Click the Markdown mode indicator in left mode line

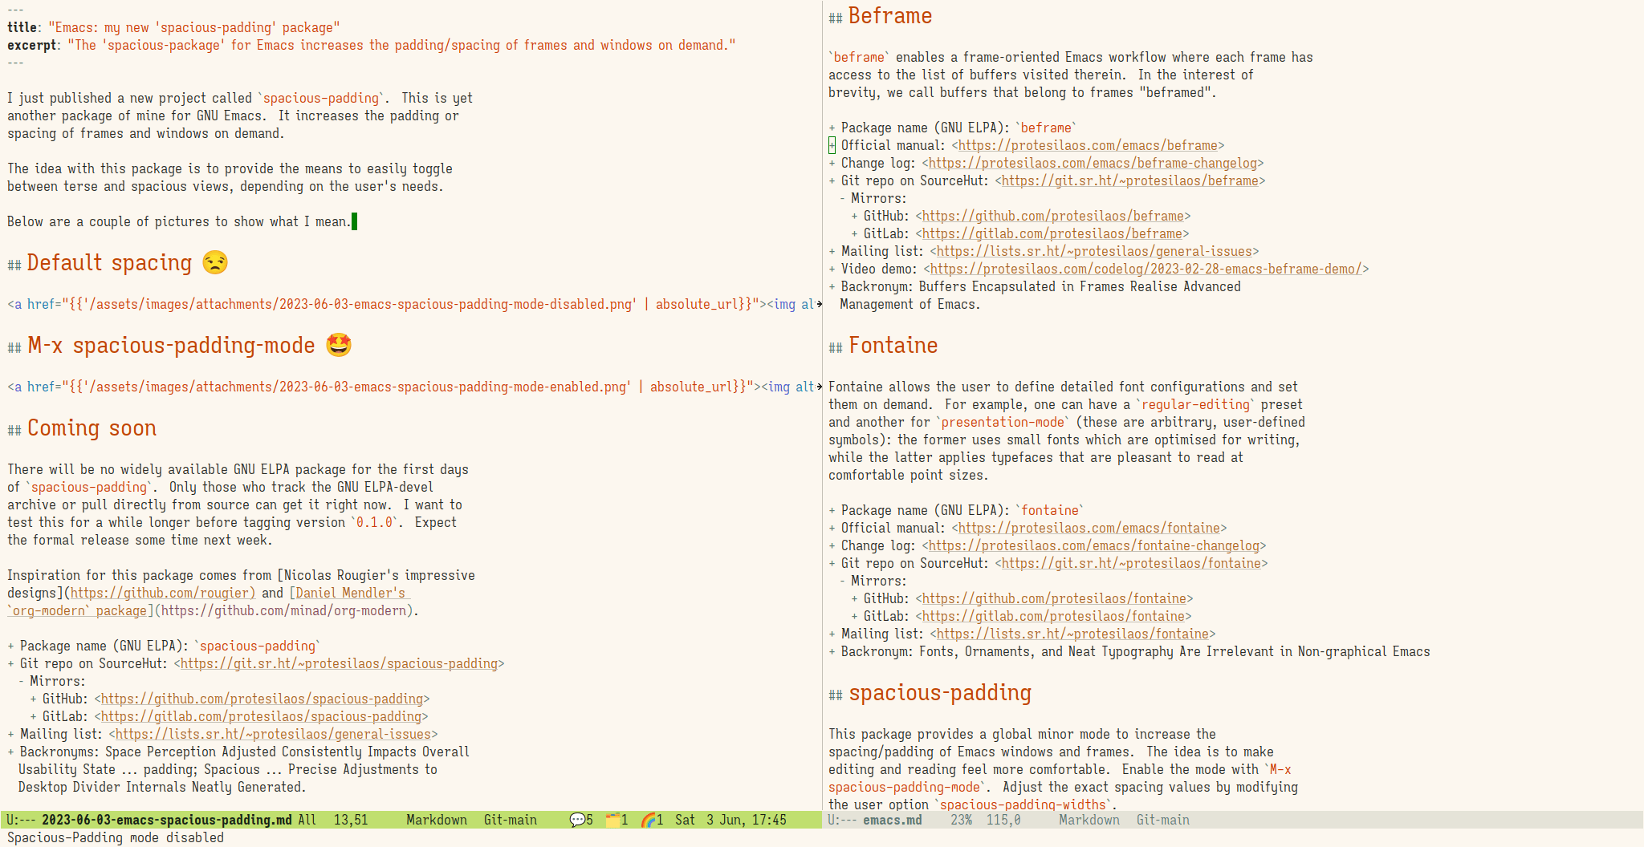tap(437, 820)
